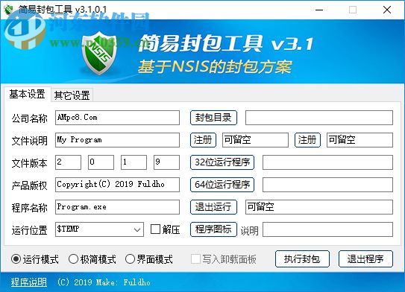Click the 32位运行程序 button

222,162
